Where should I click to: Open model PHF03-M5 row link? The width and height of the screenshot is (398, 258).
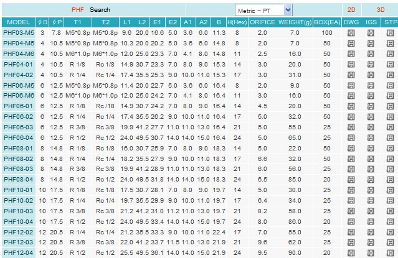18,32
